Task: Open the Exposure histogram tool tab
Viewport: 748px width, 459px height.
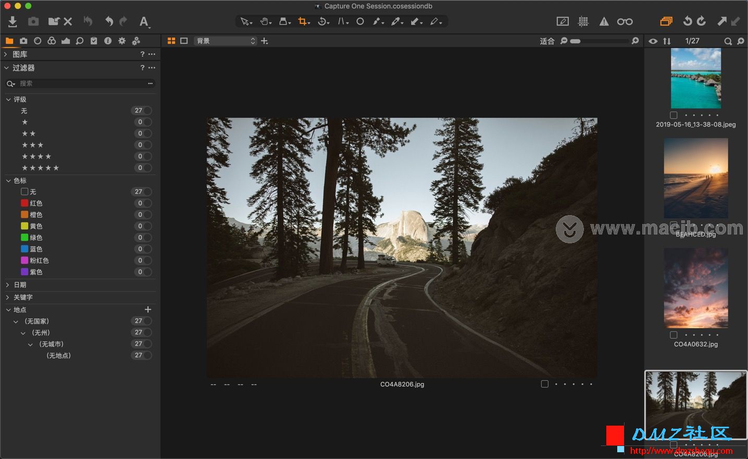Action: tap(66, 41)
